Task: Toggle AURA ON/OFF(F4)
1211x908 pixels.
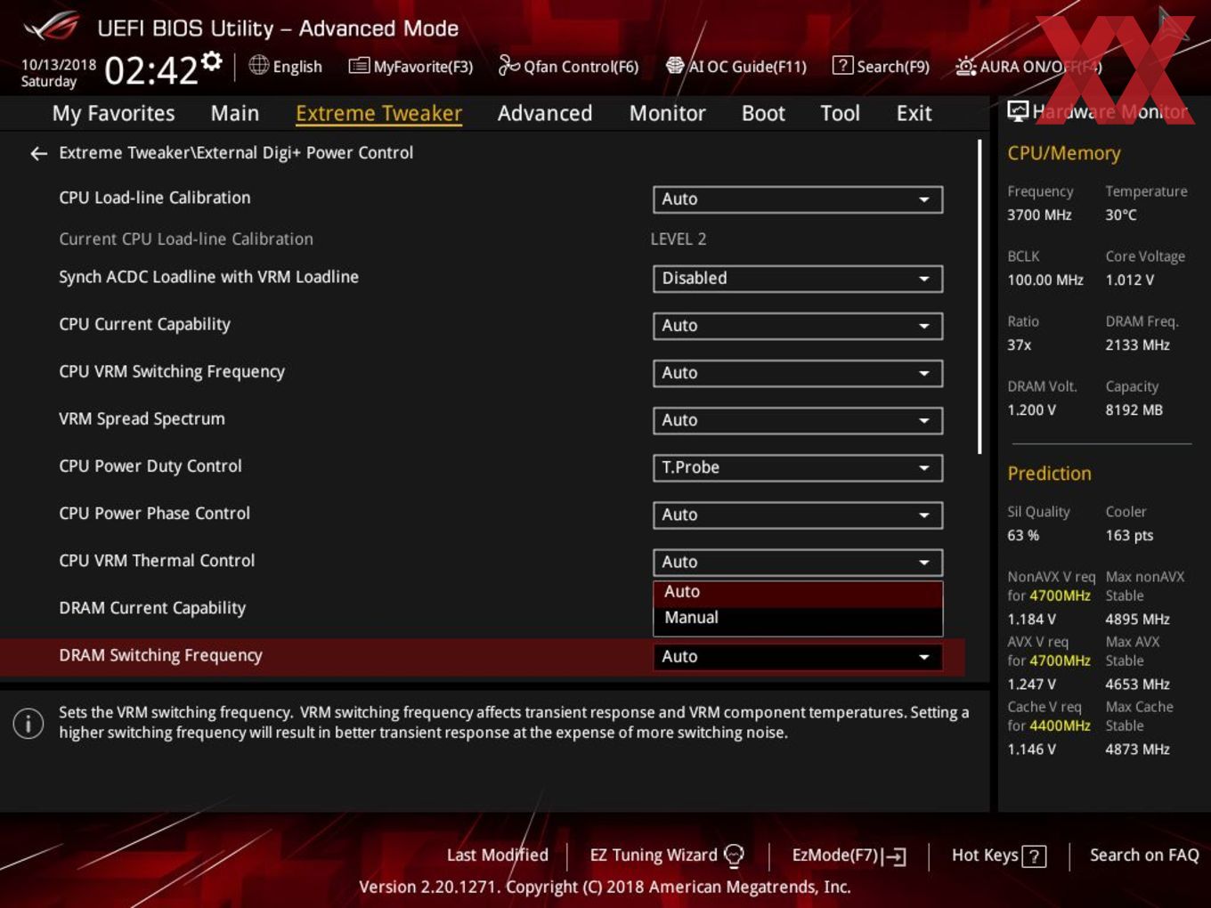Action: (1029, 66)
